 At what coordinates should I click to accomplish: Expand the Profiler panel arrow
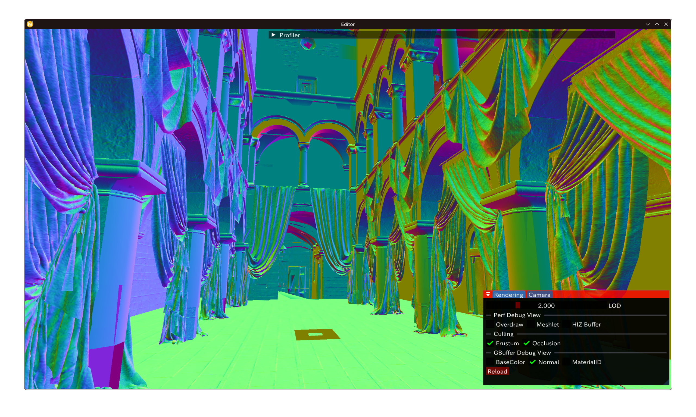[x=273, y=35]
